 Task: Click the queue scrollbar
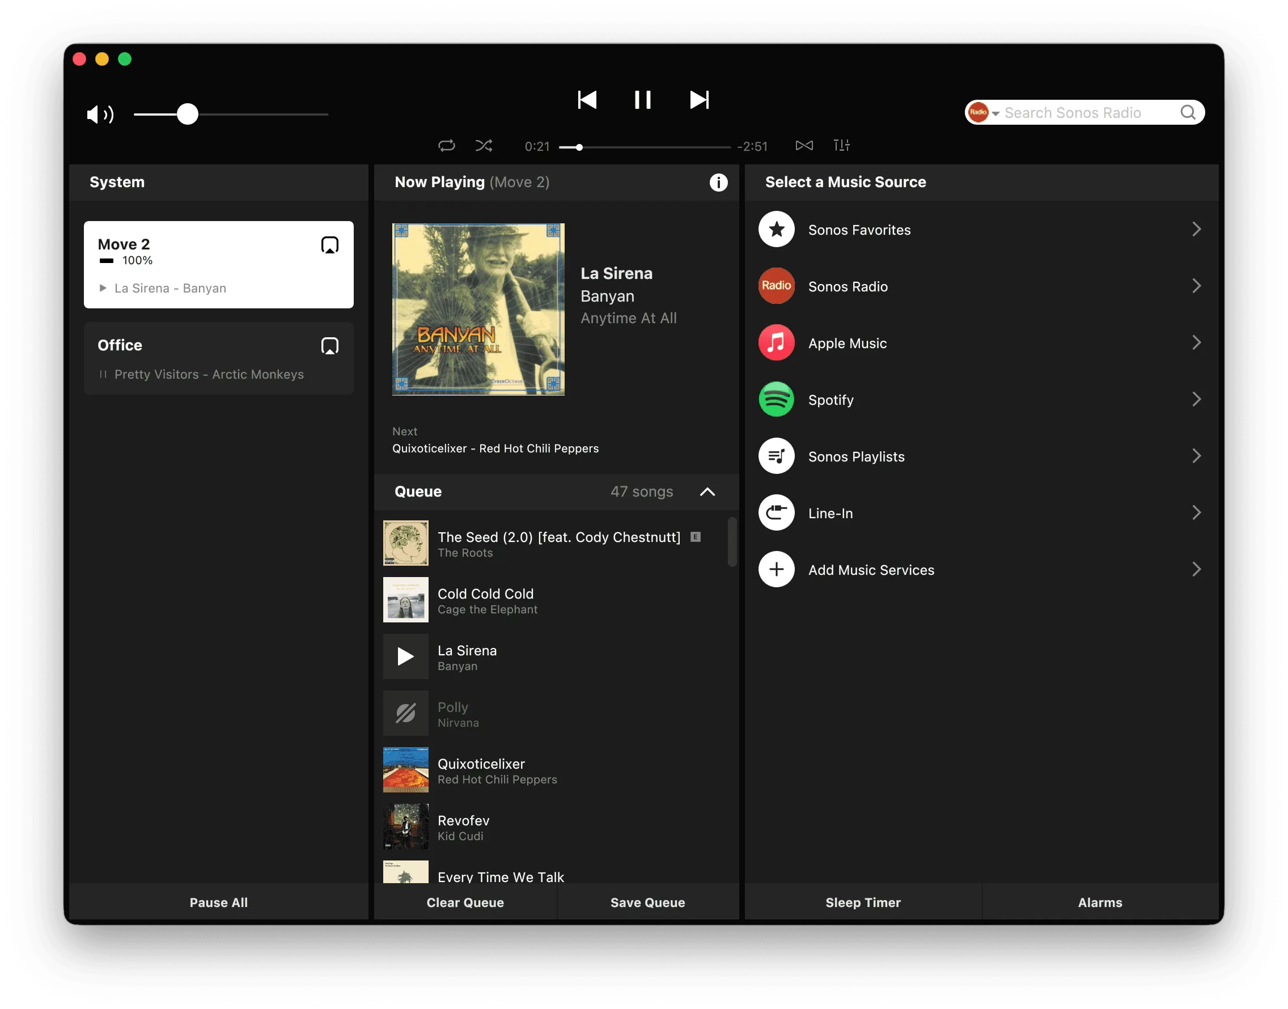click(x=732, y=542)
